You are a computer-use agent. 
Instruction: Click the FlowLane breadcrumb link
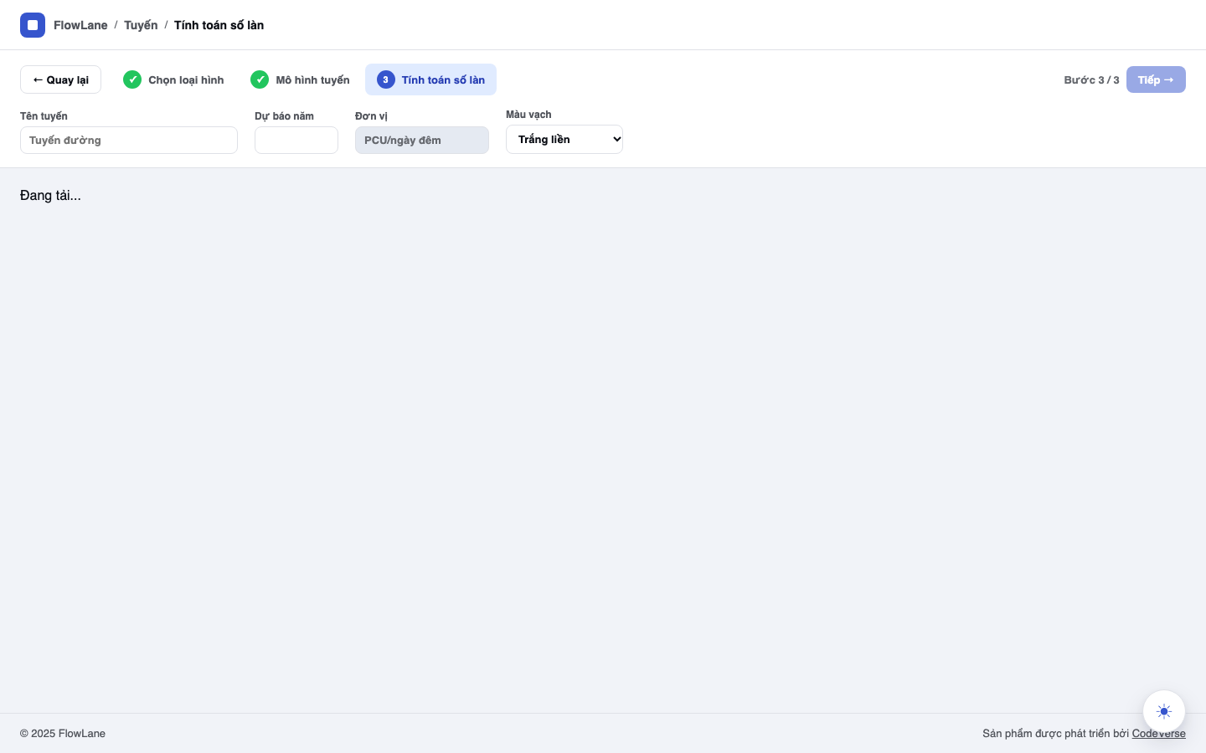pyautogui.click(x=80, y=25)
